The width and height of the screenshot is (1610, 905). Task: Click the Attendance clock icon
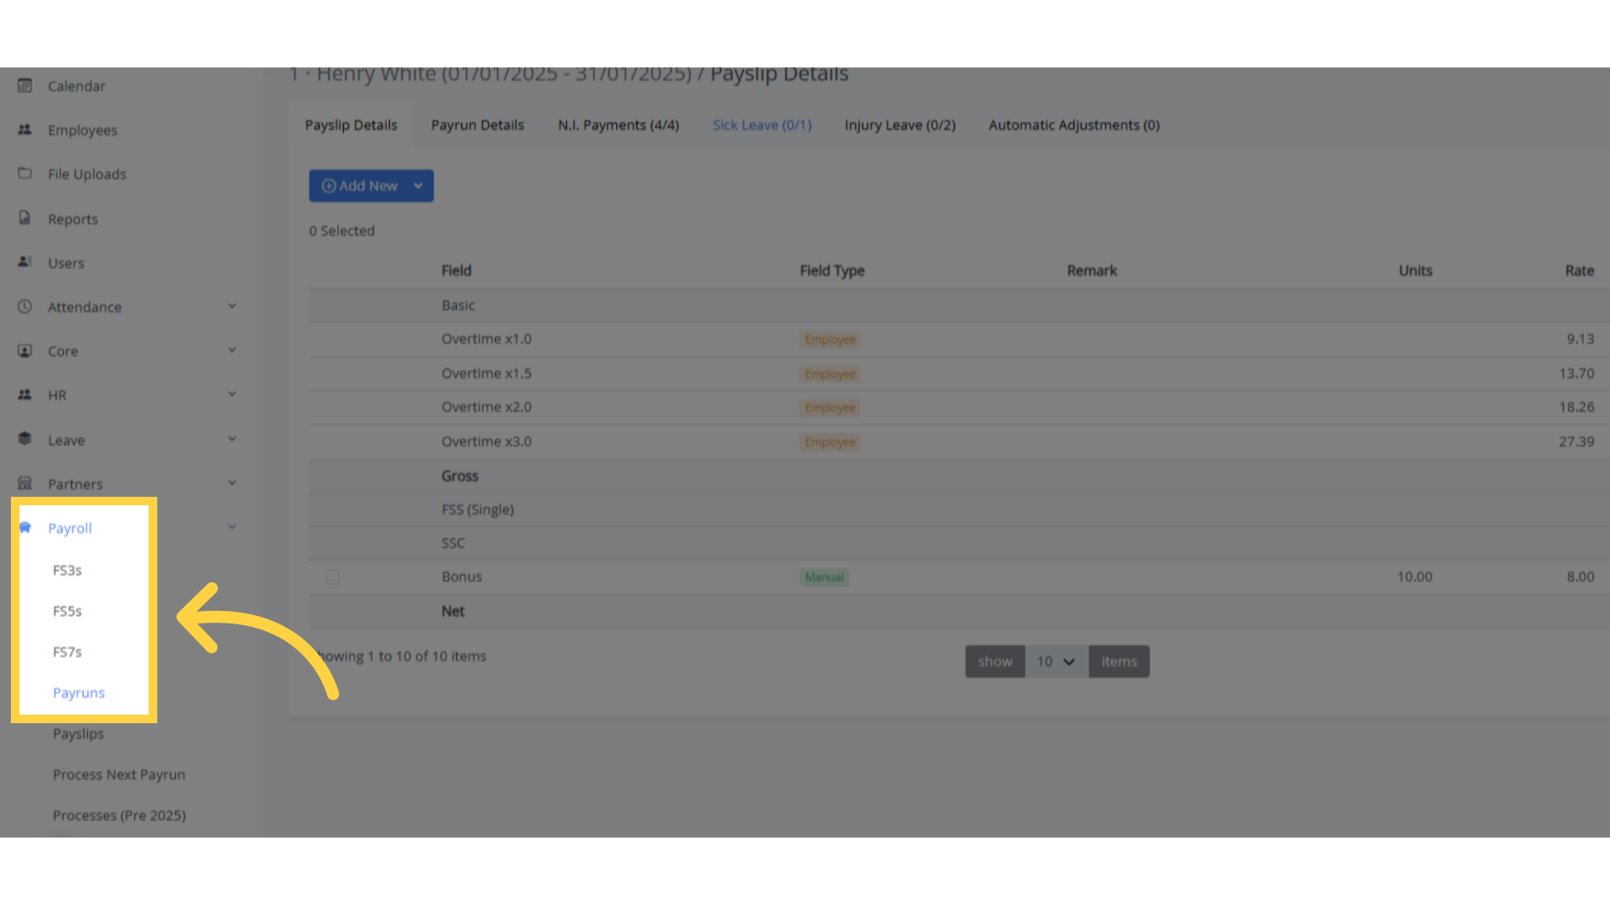(25, 307)
